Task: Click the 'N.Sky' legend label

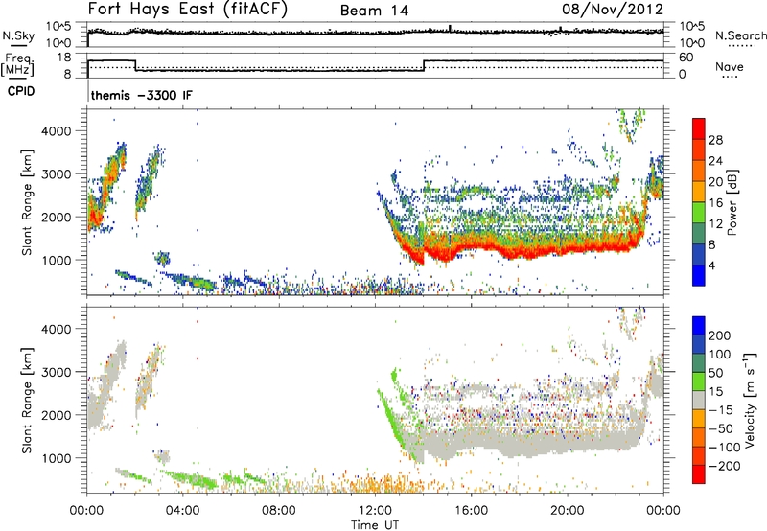Action: tap(18, 35)
